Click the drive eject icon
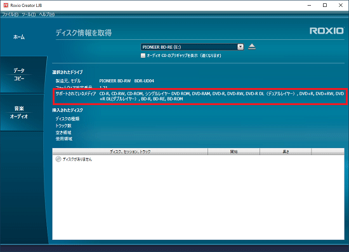The width and height of the screenshot is (349, 252). click(x=252, y=47)
